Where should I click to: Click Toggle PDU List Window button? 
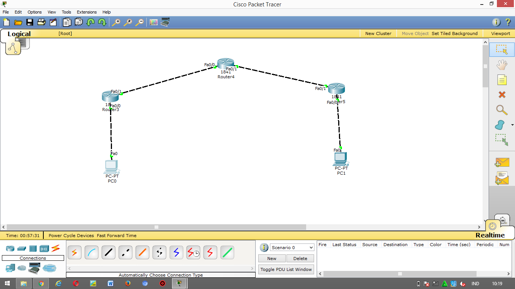pyautogui.click(x=286, y=269)
